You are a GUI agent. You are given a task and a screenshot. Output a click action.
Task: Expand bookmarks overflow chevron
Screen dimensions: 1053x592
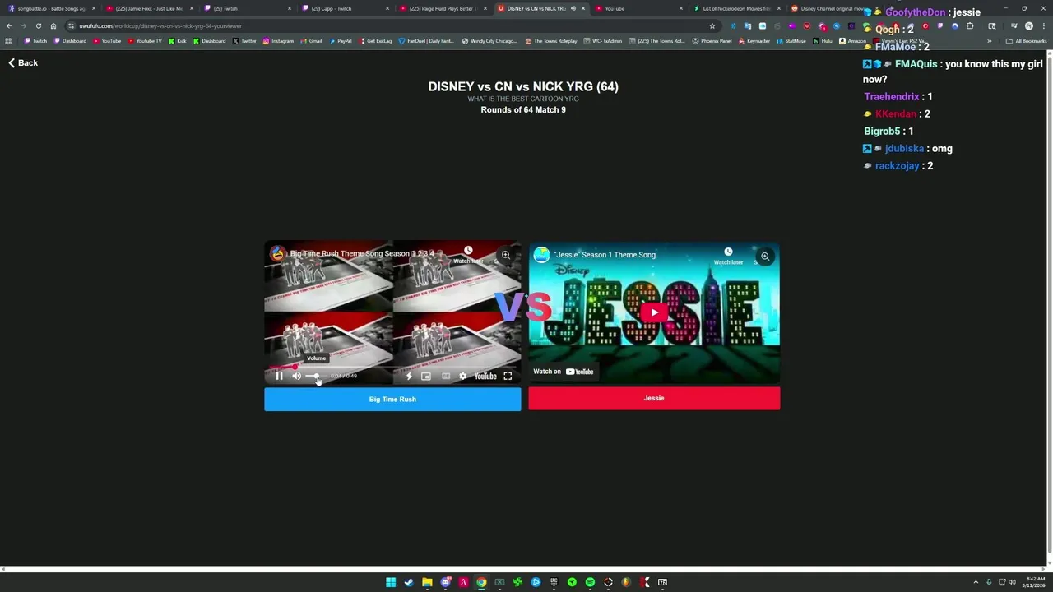coord(990,41)
